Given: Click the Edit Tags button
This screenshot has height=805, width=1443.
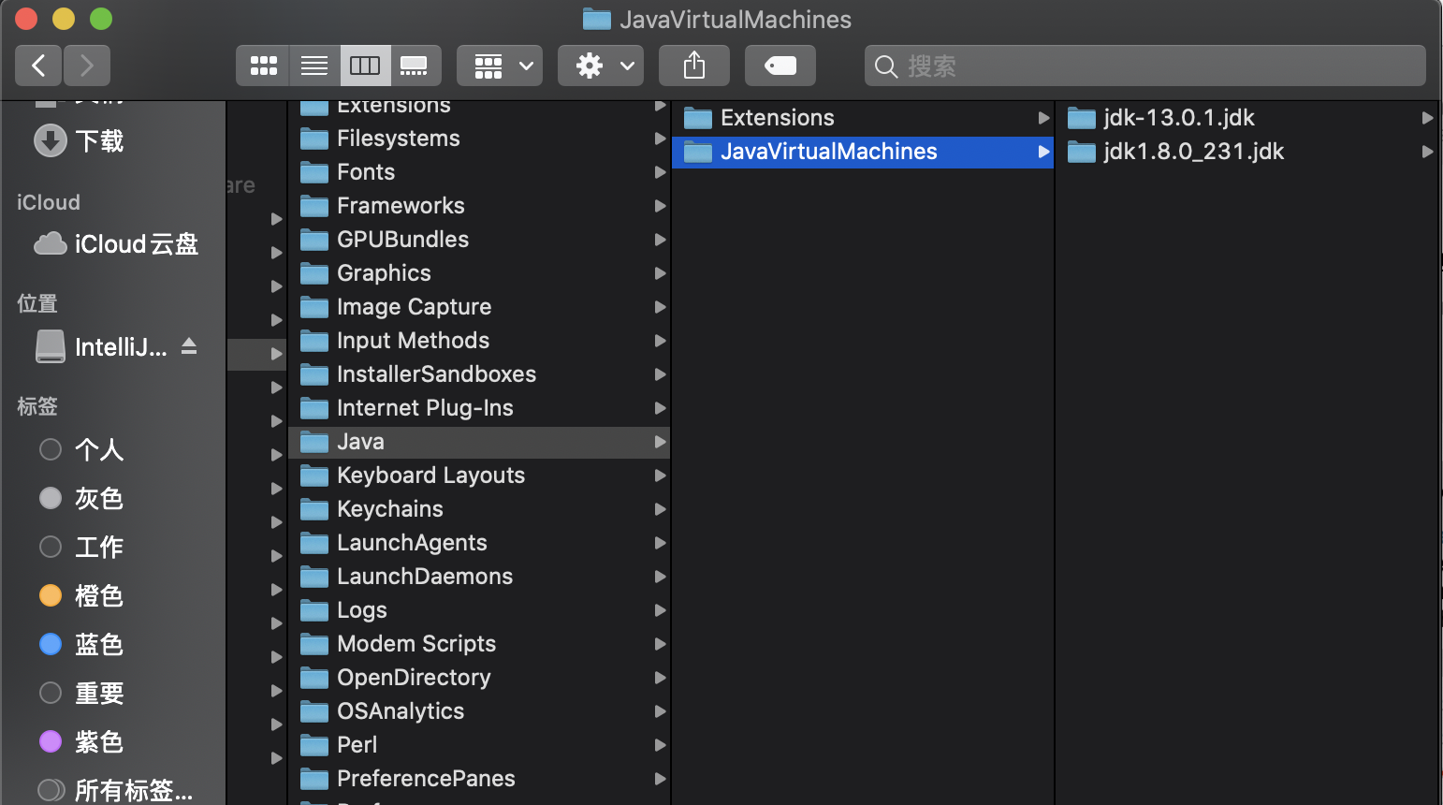Looking at the screenshot, I should pyautogui.click(x=780, y=66).
